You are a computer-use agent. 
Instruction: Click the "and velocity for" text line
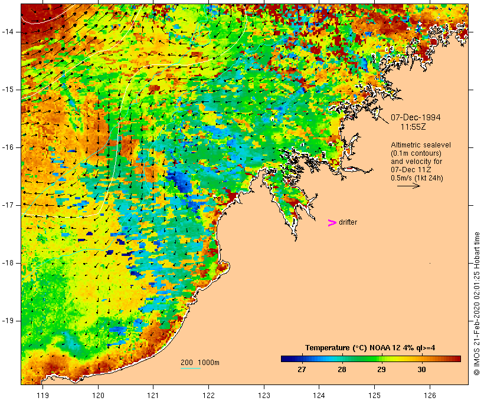(416, 162)
